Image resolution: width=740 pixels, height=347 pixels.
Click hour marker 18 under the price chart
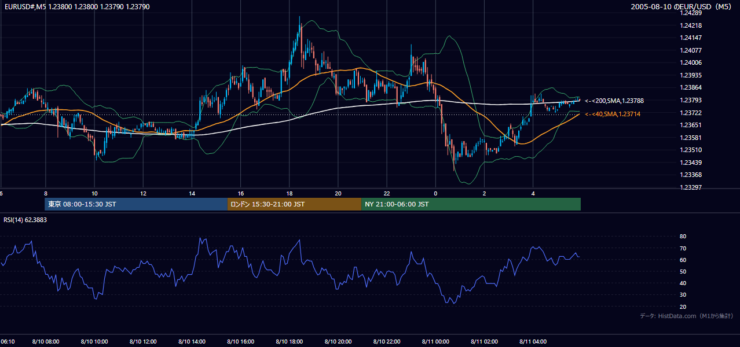pyautogui.click(x=289, y=194)
